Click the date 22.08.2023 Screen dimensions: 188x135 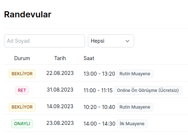pos(60,73)
